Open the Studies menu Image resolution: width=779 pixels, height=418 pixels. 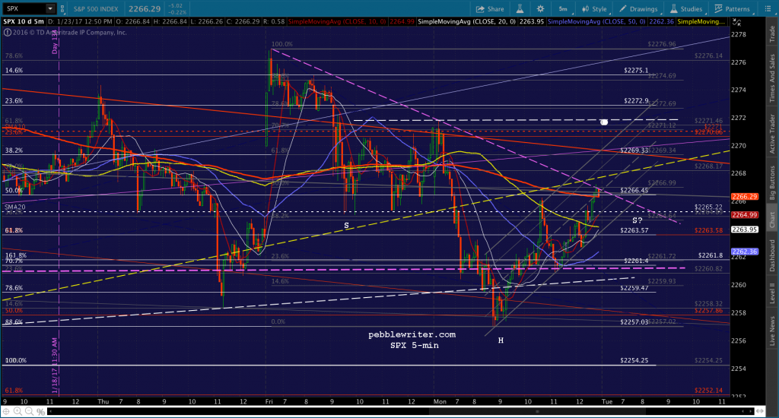[686, 9]
